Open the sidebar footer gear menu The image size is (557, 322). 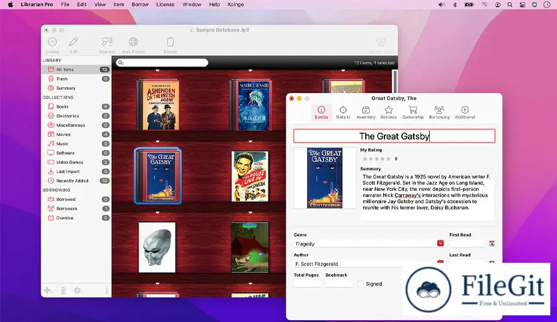click(77, 291)
